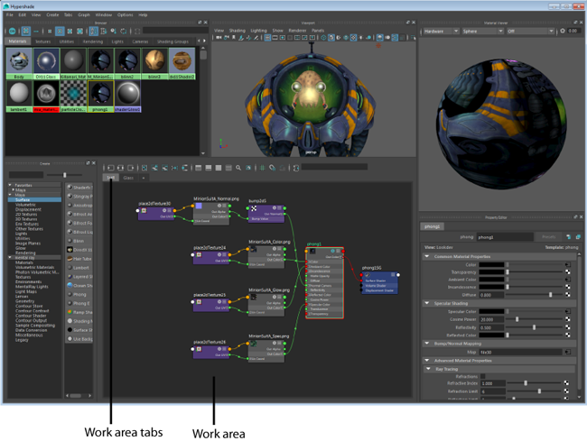Viewport: 587px width, 441px height.
Task: Click the input connections icon in work area toolbar
Action: [x=111, y=168]
